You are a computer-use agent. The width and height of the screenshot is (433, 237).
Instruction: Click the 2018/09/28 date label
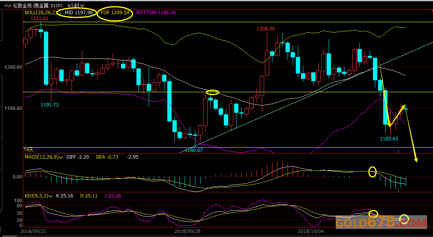pyautogui.click(x=187, y=231)
